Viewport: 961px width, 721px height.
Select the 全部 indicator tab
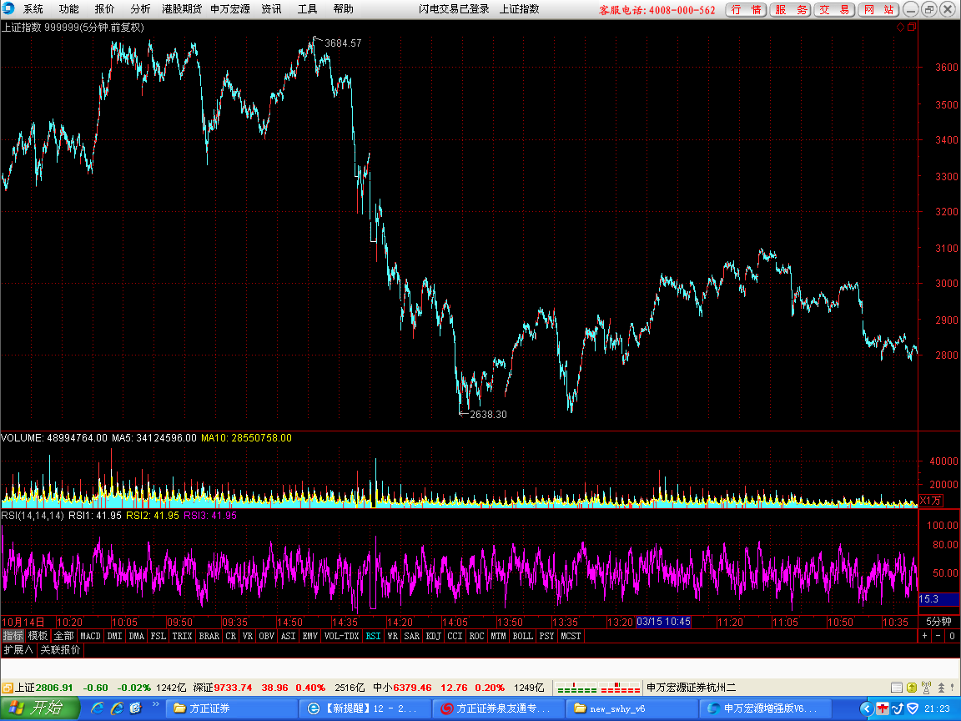(63, 636)
